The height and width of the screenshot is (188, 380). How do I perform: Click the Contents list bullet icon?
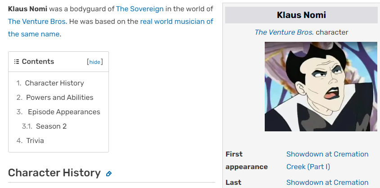click(x=17, y=62)
